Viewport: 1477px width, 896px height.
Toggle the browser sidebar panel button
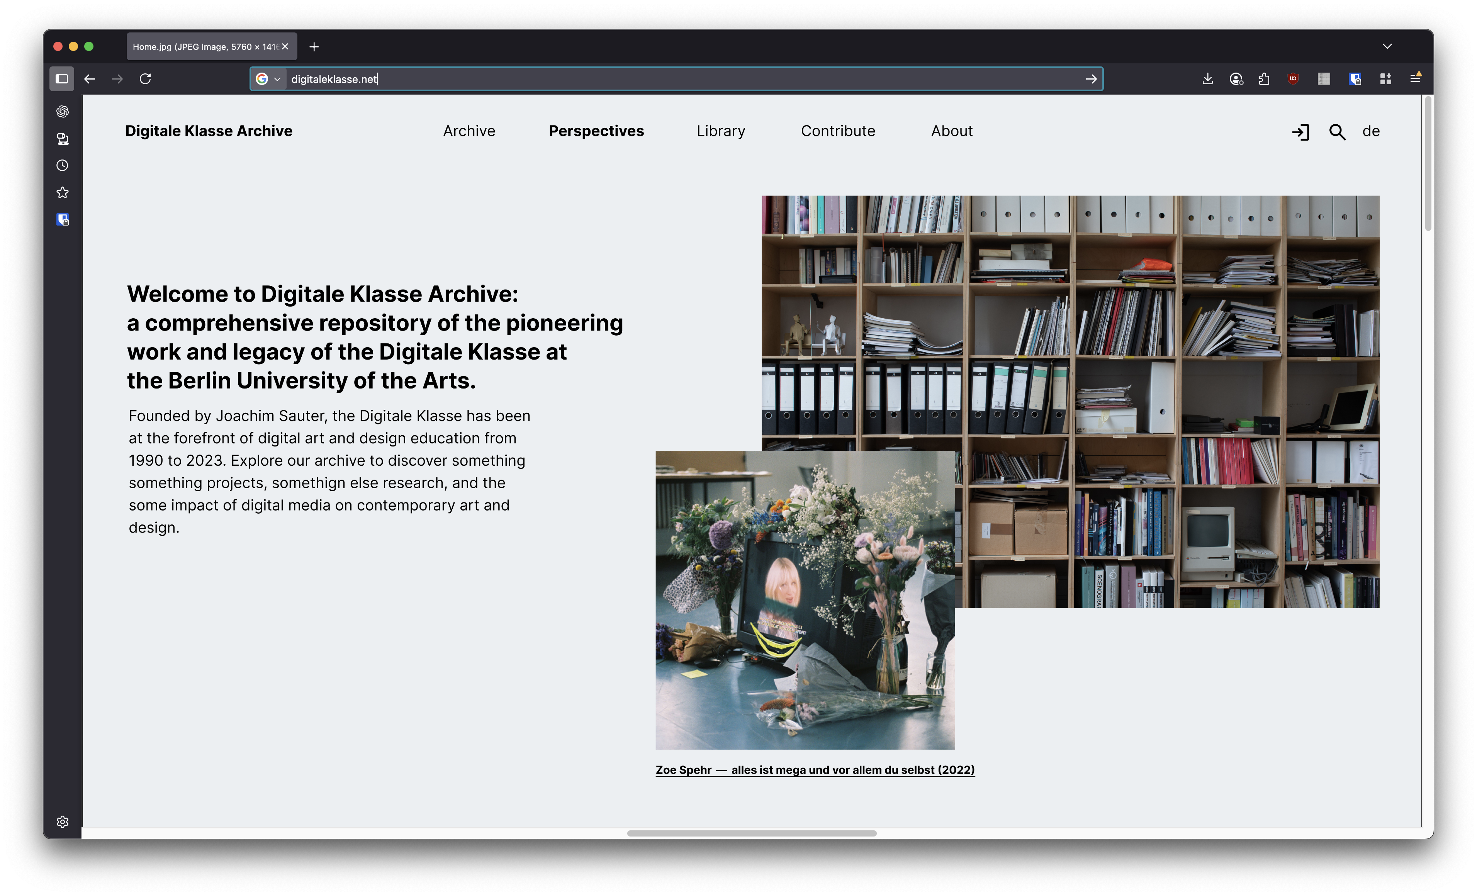(x=62, y=78)
